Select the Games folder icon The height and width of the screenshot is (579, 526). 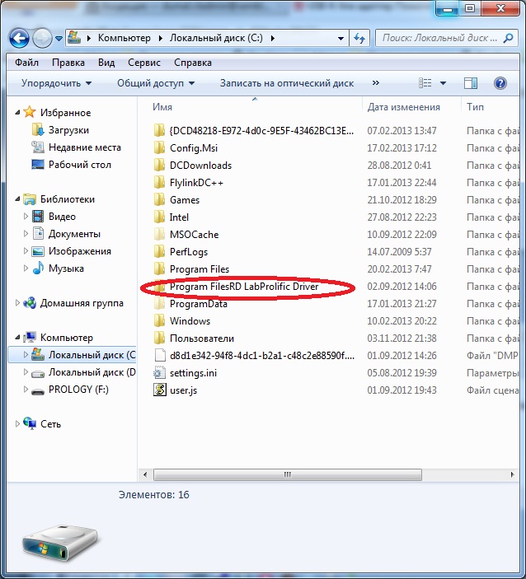(159, 200)
